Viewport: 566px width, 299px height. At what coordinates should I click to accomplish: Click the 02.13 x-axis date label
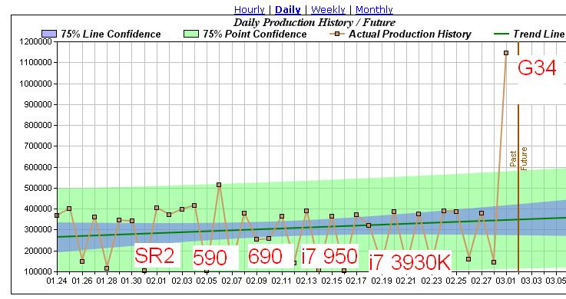(x=306, y=281)
